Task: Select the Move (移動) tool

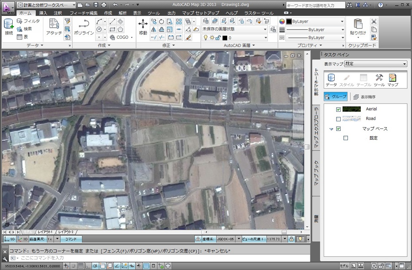Action: coord(143,27)
